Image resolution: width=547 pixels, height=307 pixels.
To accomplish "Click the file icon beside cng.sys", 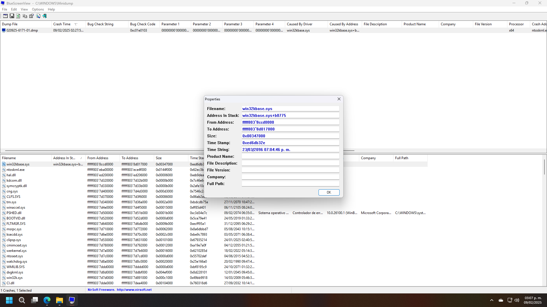I will [4, 191].
